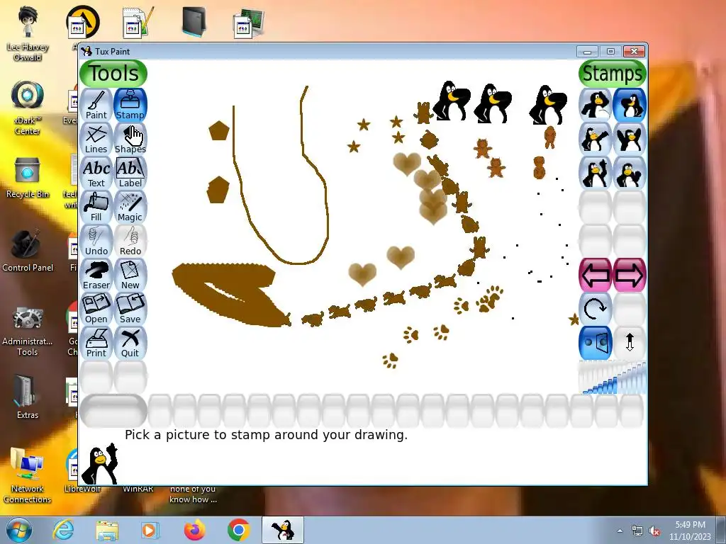Viewport: 726px width, 544px height.
Task: Select the Recycle Bin desktop icon
Action: [x=28, y=178]
